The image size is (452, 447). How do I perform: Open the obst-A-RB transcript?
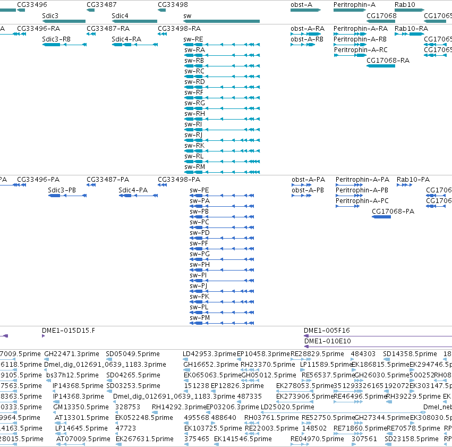coord(303,45)
